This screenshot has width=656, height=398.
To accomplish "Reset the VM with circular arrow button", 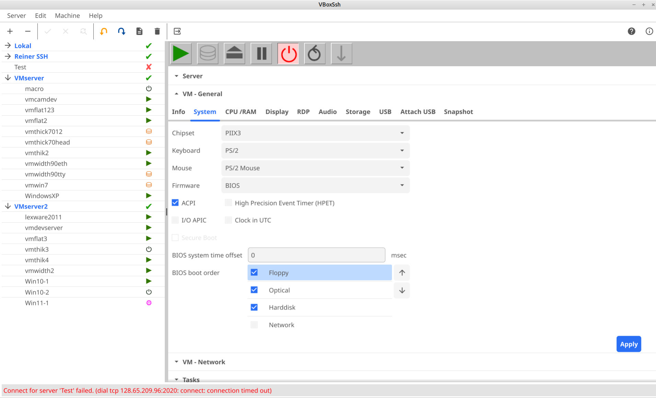I will click(315, 54).
